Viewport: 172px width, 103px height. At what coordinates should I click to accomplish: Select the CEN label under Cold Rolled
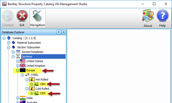pos(43,93)
